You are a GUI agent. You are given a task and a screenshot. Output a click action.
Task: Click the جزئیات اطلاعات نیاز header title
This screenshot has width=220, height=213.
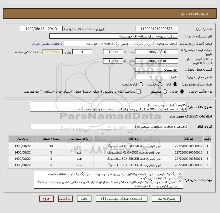(x=195, y=14)
